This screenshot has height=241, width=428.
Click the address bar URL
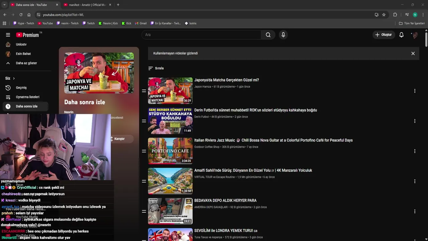(63, 15)
